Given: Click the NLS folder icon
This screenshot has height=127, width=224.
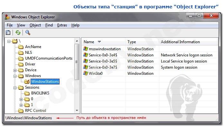Looking at the screenshot, I should click(x=21, y=53).
